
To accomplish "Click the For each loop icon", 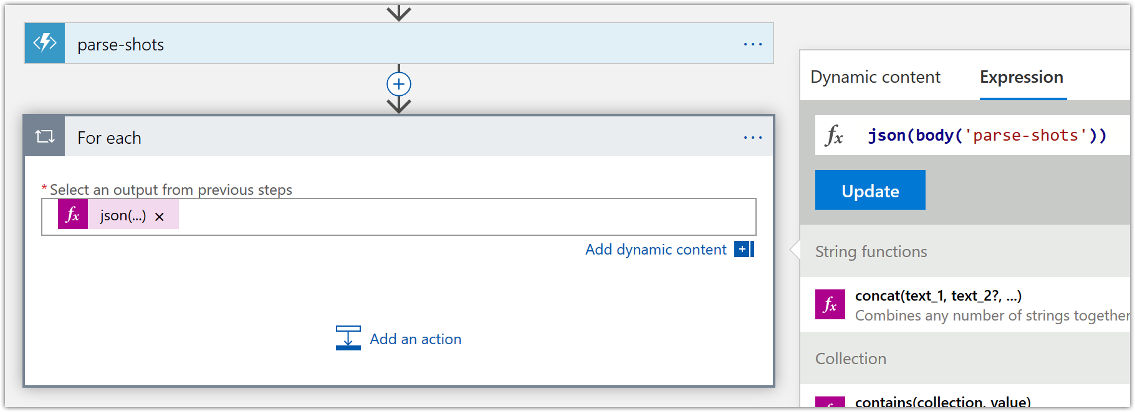I will [x=44, y=136].
